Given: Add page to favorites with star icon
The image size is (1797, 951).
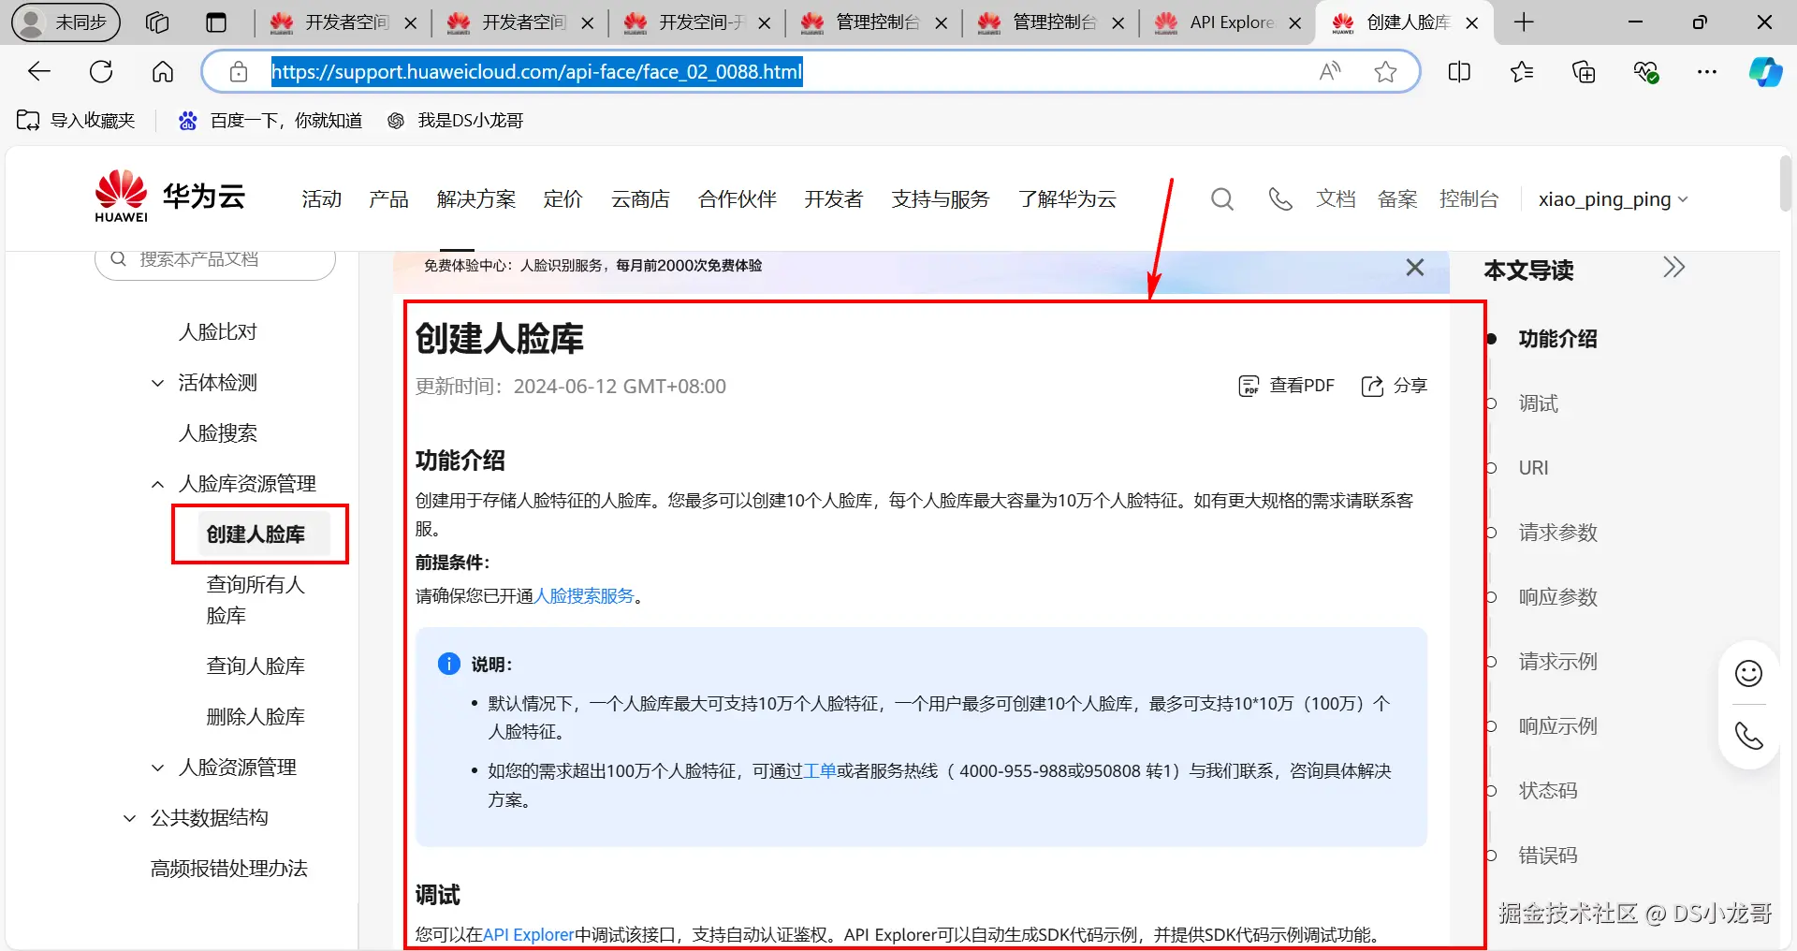Looking at the screenshot, I should (1385, 71).
